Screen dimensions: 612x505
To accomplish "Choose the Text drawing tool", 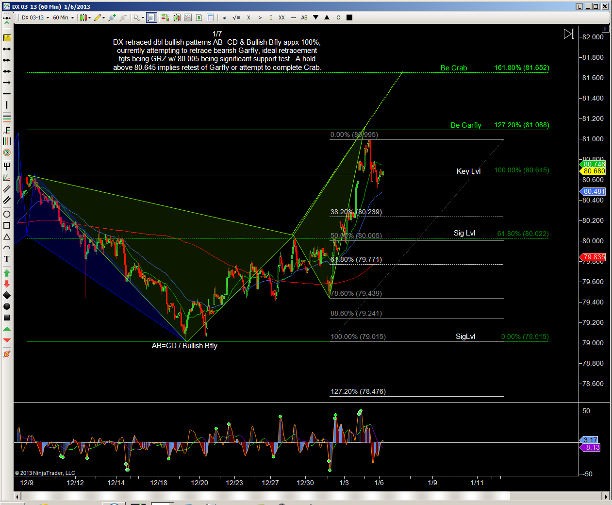I will tap(7, 259).
